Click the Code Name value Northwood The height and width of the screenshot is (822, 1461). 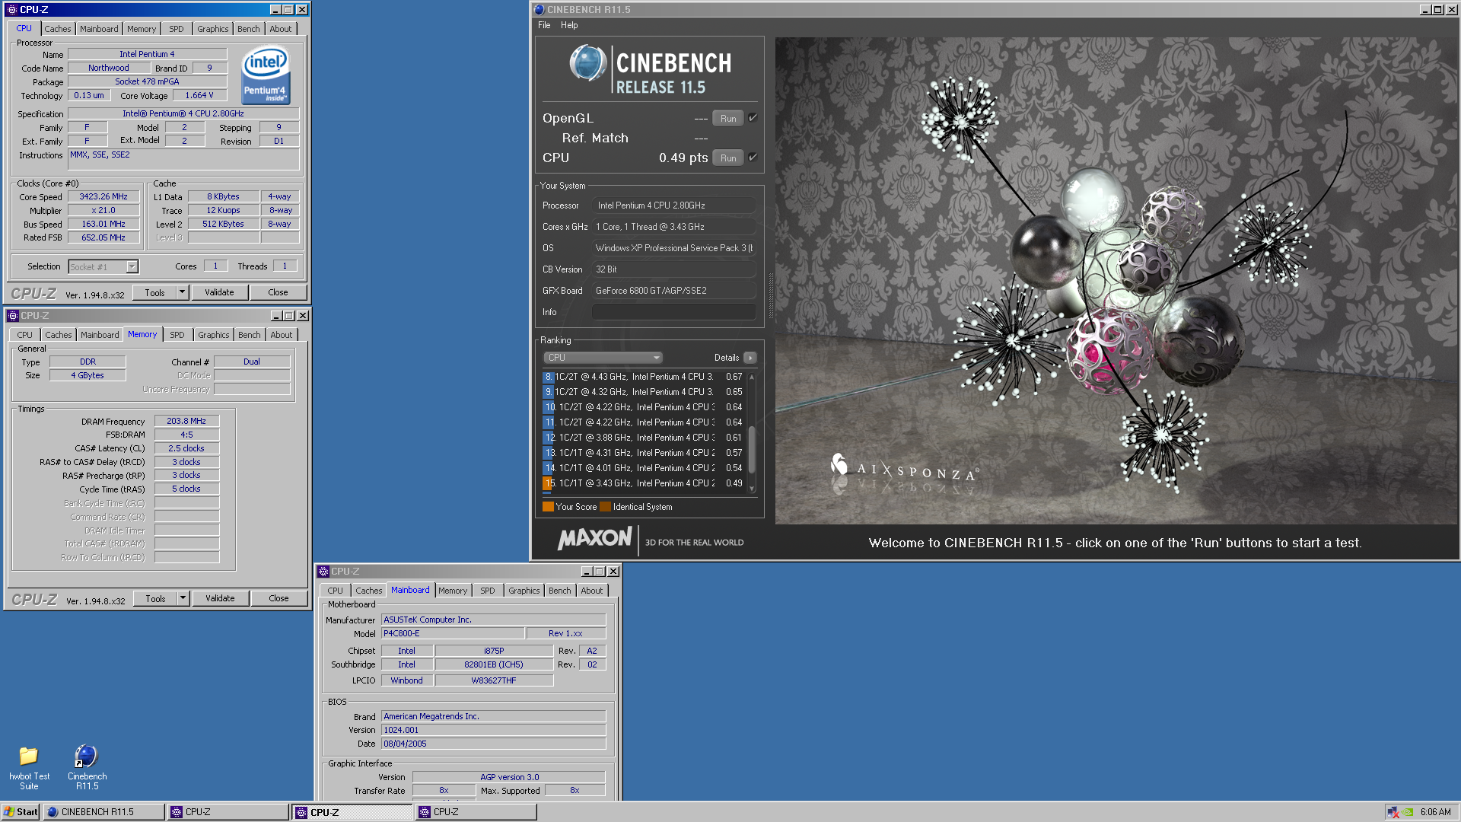(109, 68)
